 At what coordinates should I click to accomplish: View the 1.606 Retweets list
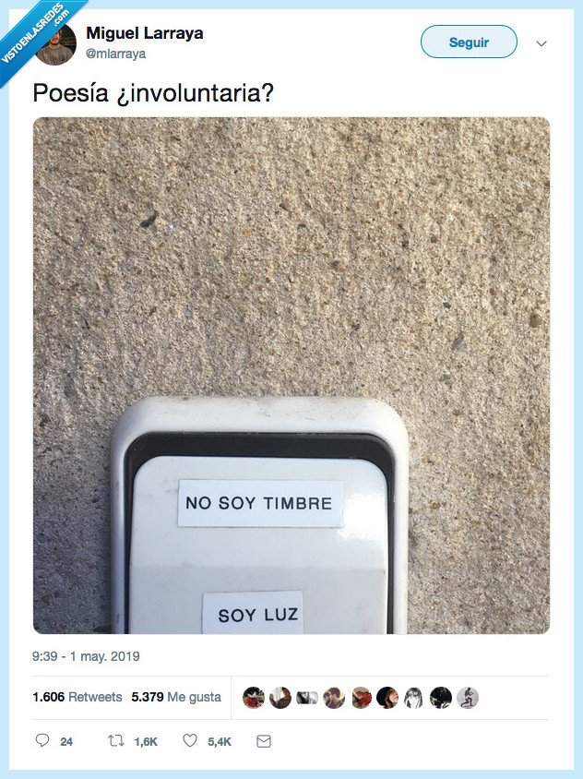pyautogui.click(x=77, y=697)
